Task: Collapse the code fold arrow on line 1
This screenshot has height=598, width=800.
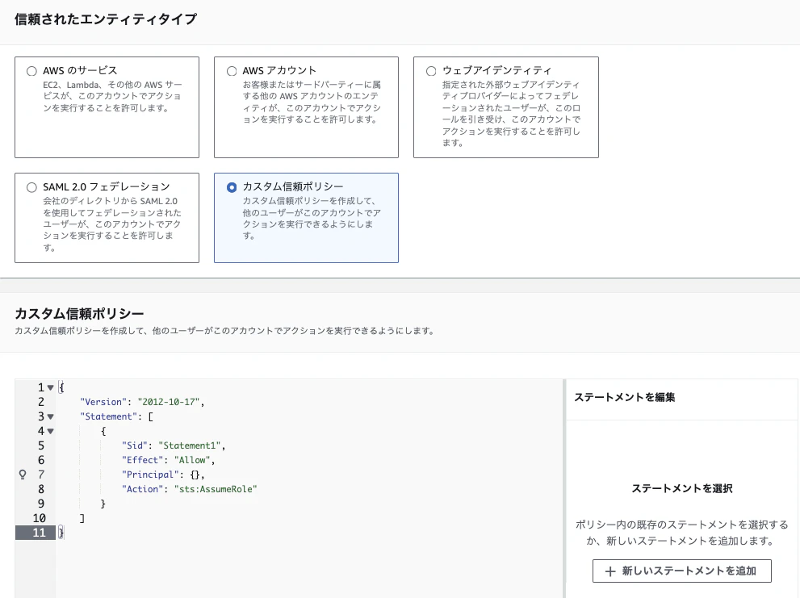Action: click(x=51, y=388)
